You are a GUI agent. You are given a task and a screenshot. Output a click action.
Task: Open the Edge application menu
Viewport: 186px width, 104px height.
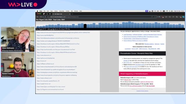41,11
